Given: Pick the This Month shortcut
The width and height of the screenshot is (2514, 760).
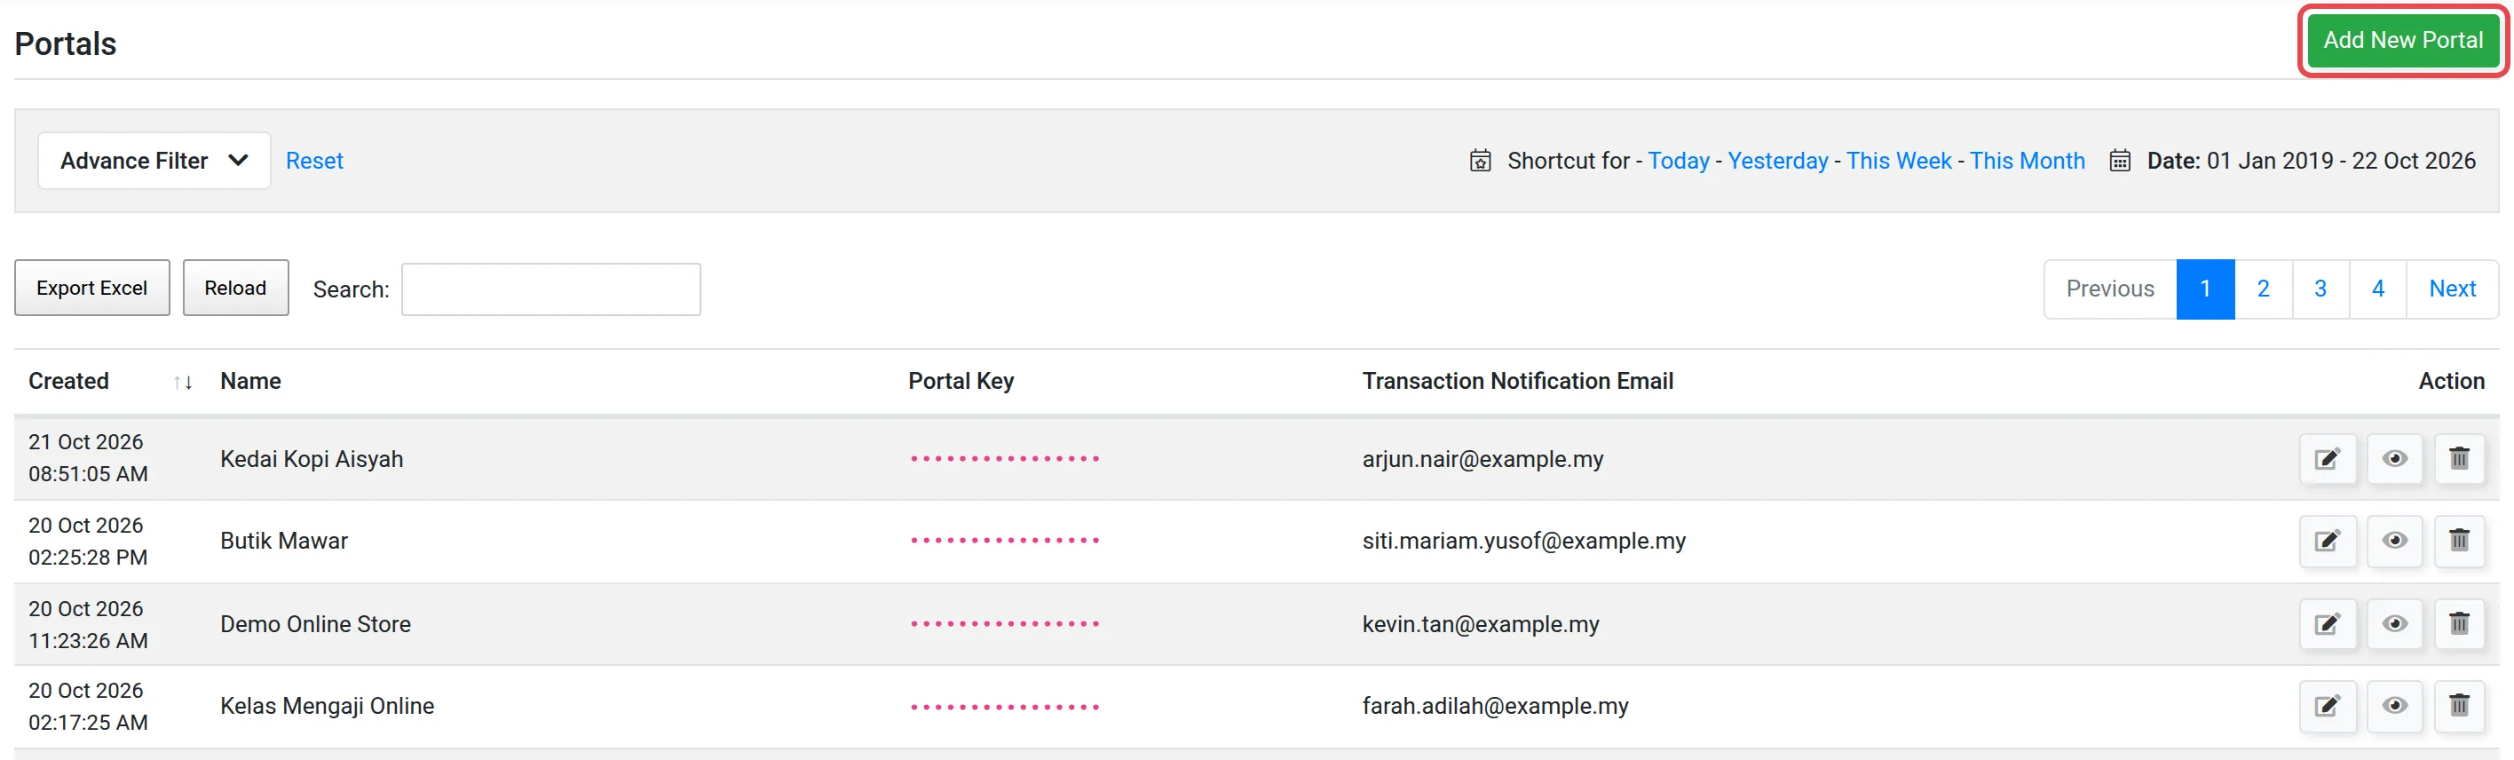Looking at the screenshot, I should [2027, 160].
